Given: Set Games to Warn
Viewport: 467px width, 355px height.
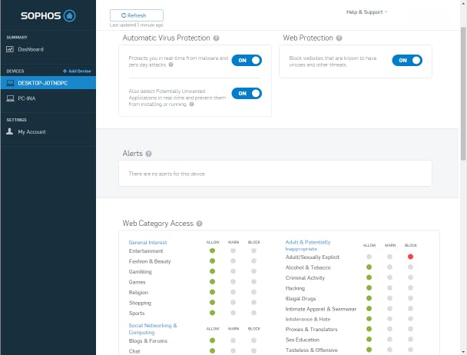Looking at the screenshot, I should (233, 282).
